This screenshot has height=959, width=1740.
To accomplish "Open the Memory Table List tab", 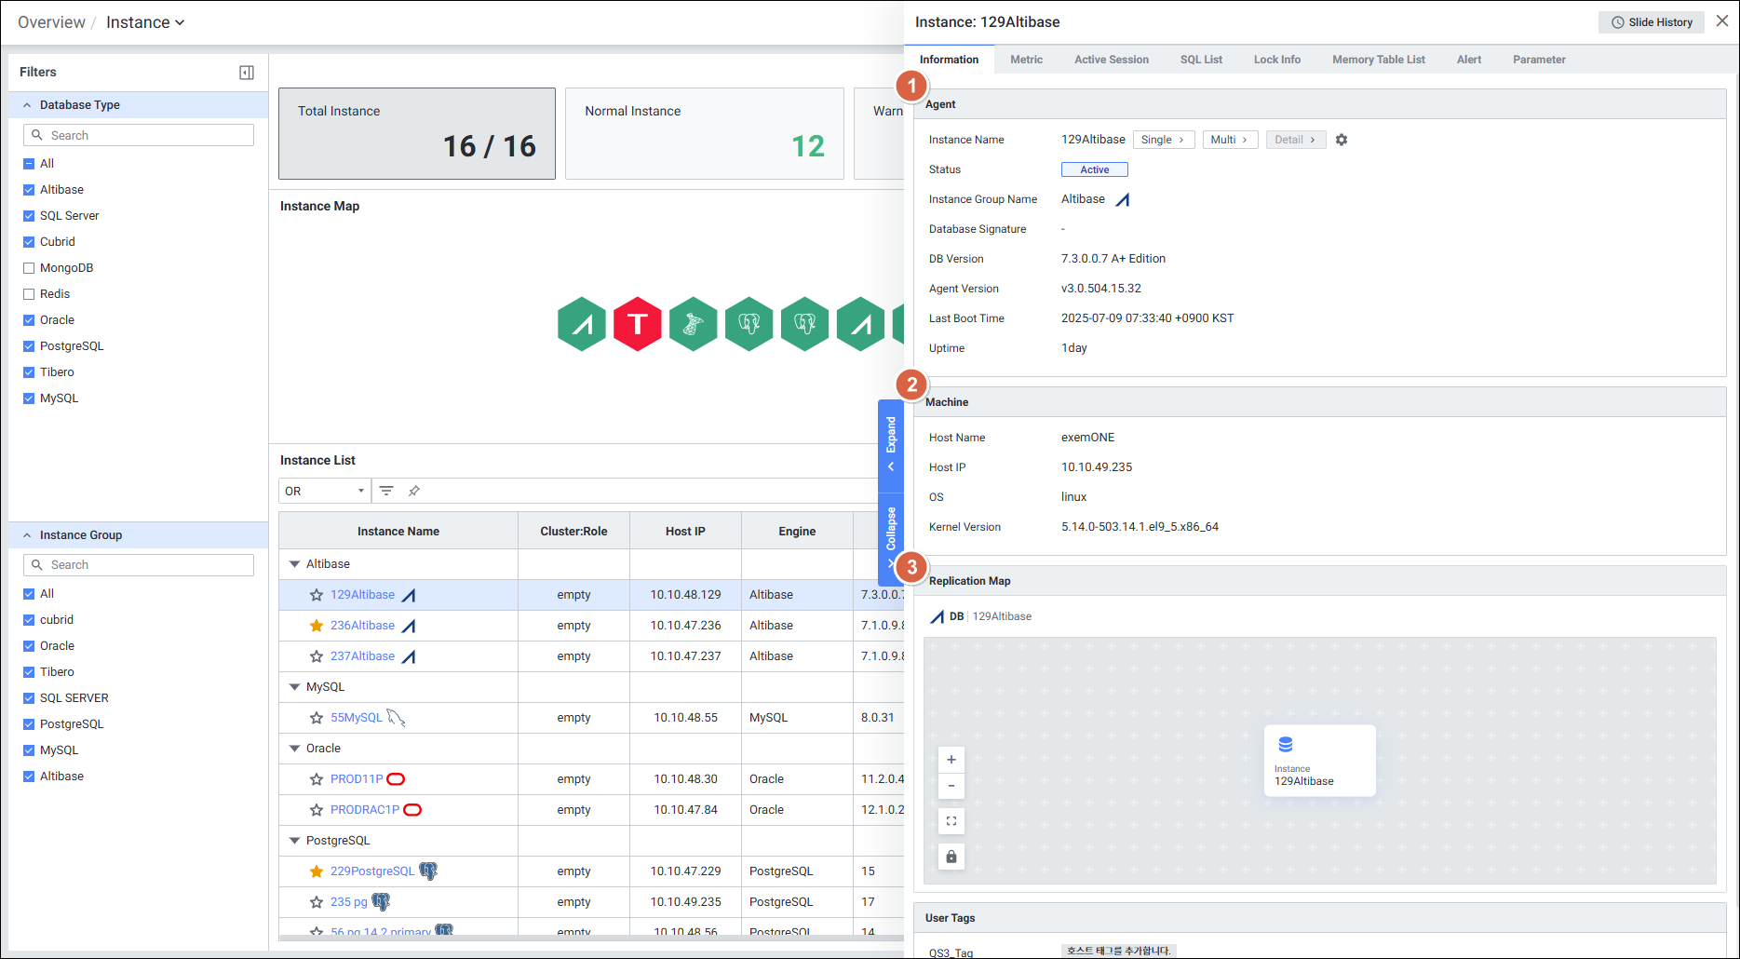I will tap(1378, 60).
